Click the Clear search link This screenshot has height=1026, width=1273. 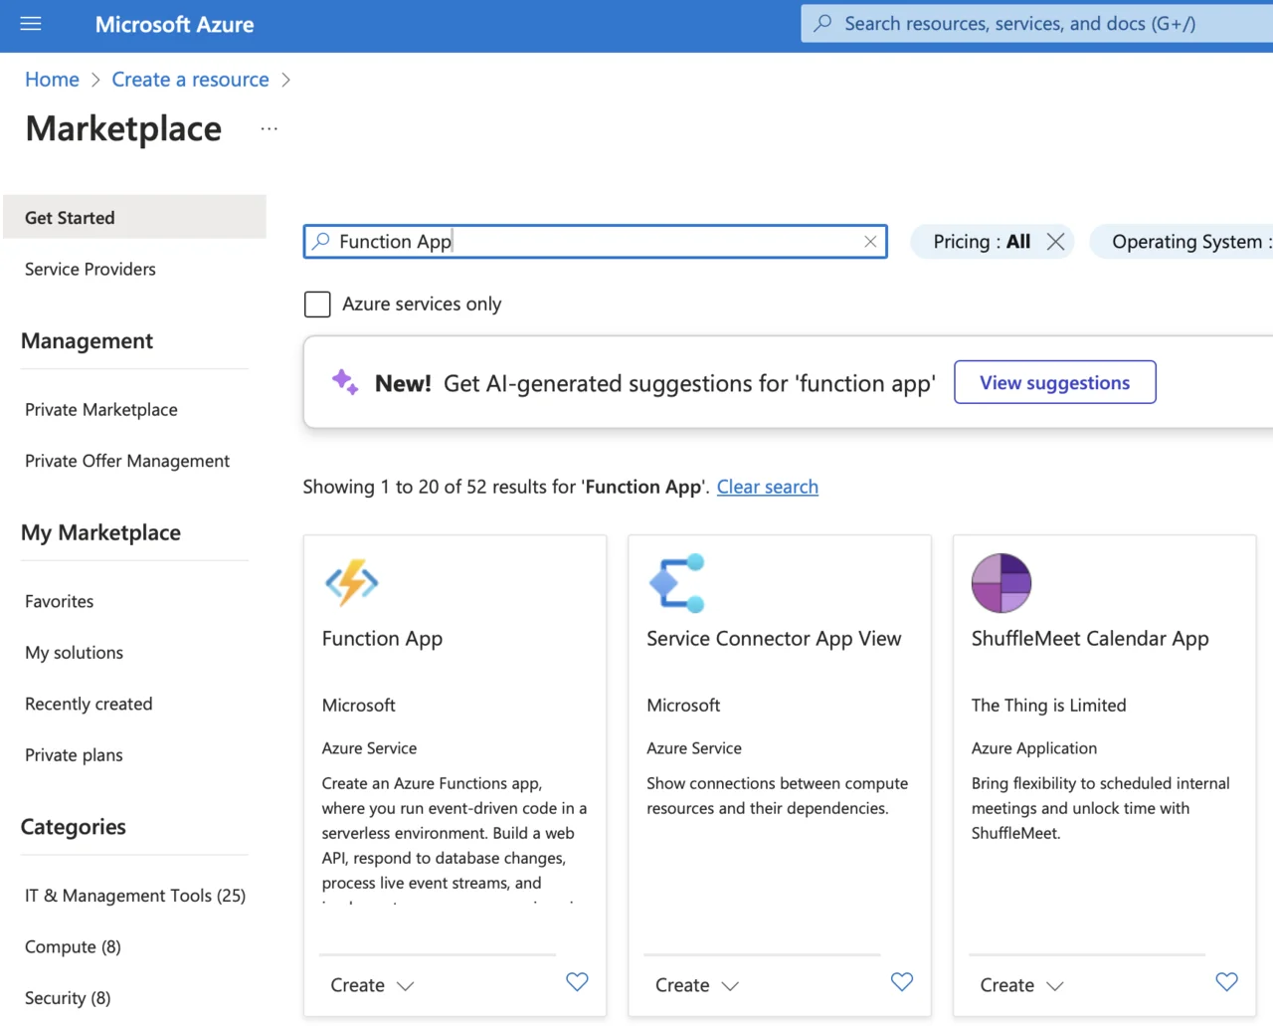[x=767, y=487]
